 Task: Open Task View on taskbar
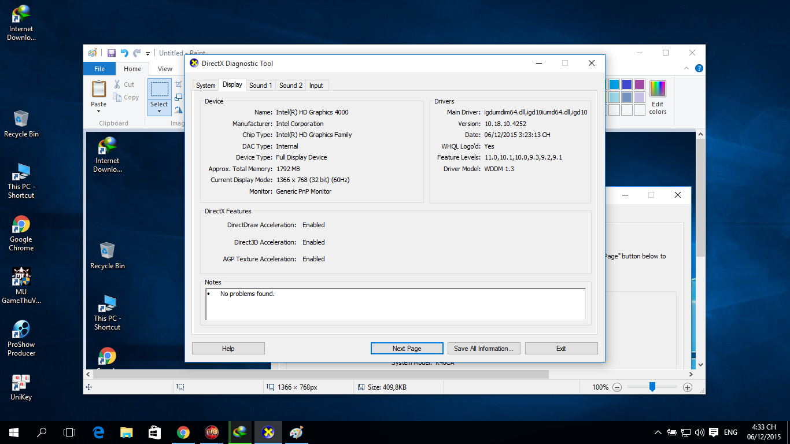(x=69, y=432)
